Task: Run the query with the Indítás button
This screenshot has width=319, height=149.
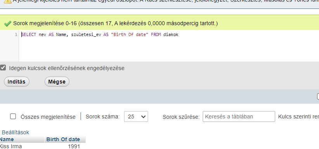Action: [x=17, y=82]
